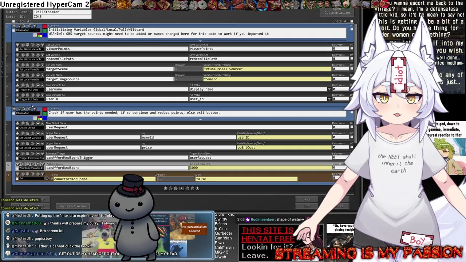Tick the Check All box at top left
This screenshot has height=262, width=466.
tap(13, 21)
